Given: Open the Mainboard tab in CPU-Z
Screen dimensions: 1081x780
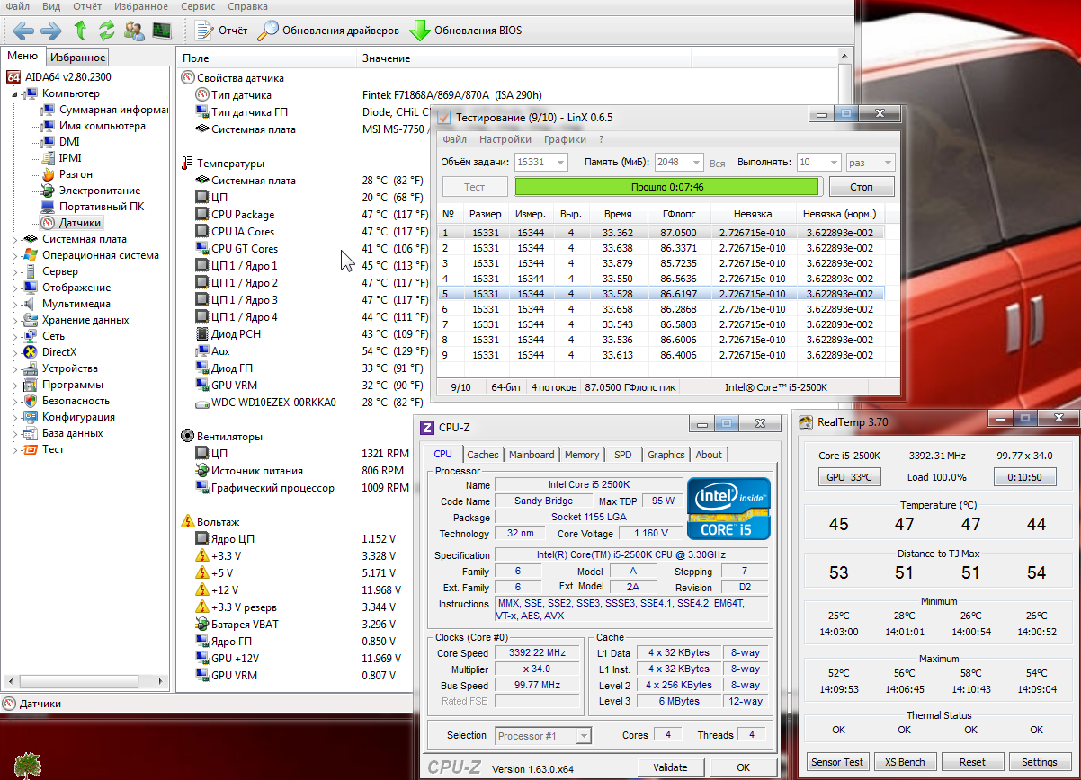Looking at the screenshot, I should [x=532, y=455].
